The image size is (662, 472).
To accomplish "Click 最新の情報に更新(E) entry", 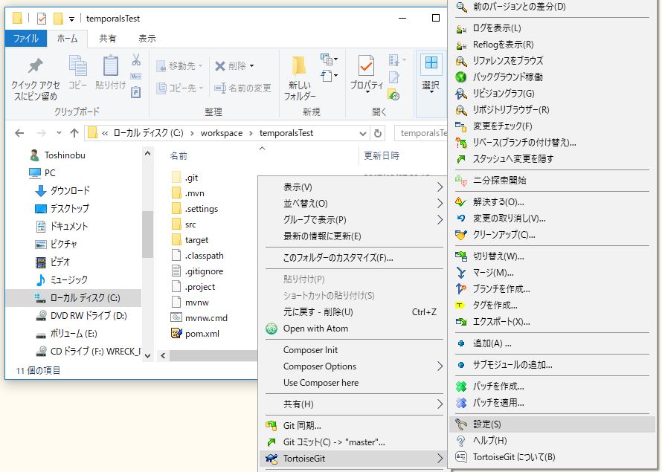I will 354,236.
